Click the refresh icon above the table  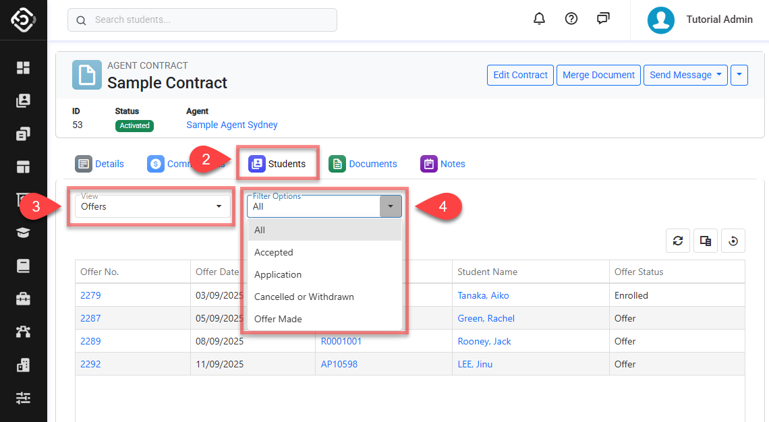[678, 241]
